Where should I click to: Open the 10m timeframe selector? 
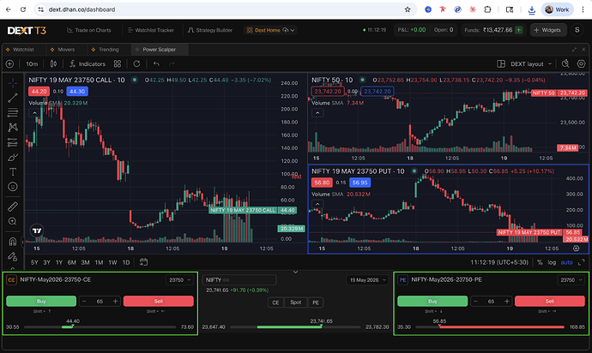(x=32, y=64)
